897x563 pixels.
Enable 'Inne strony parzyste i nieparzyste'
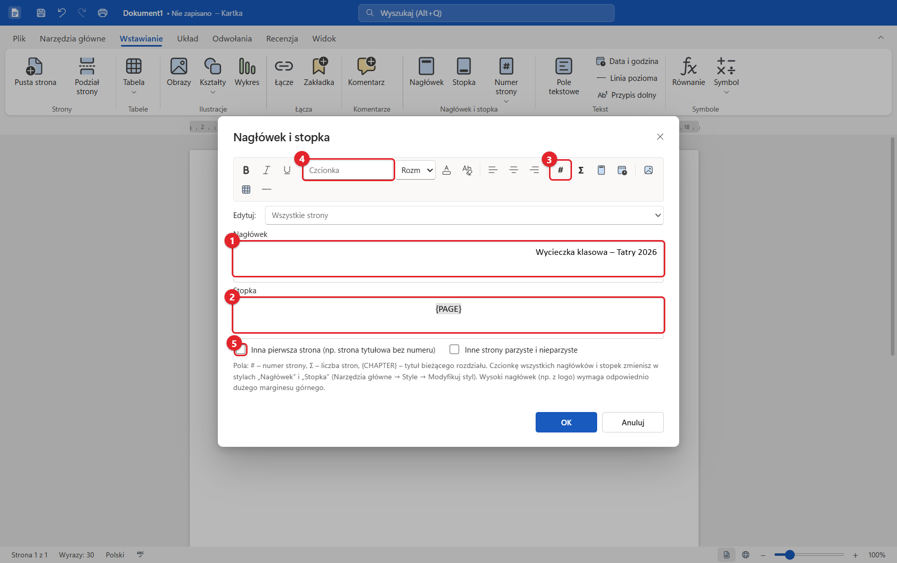pyautogui.click(x=454, y=350)
